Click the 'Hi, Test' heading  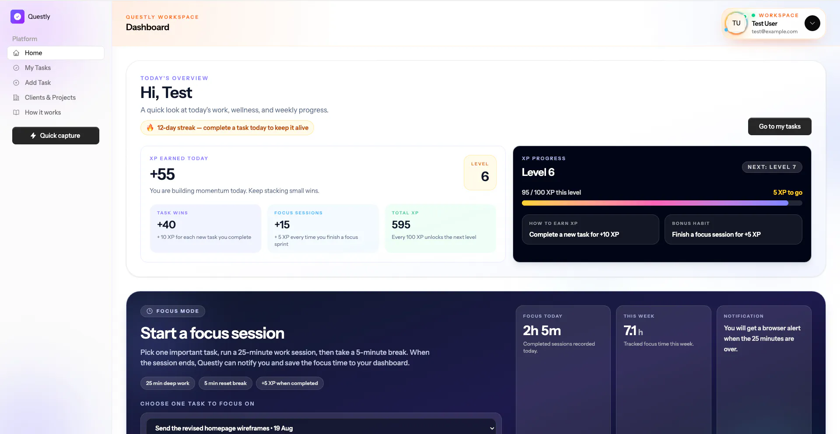click(166, 93)
